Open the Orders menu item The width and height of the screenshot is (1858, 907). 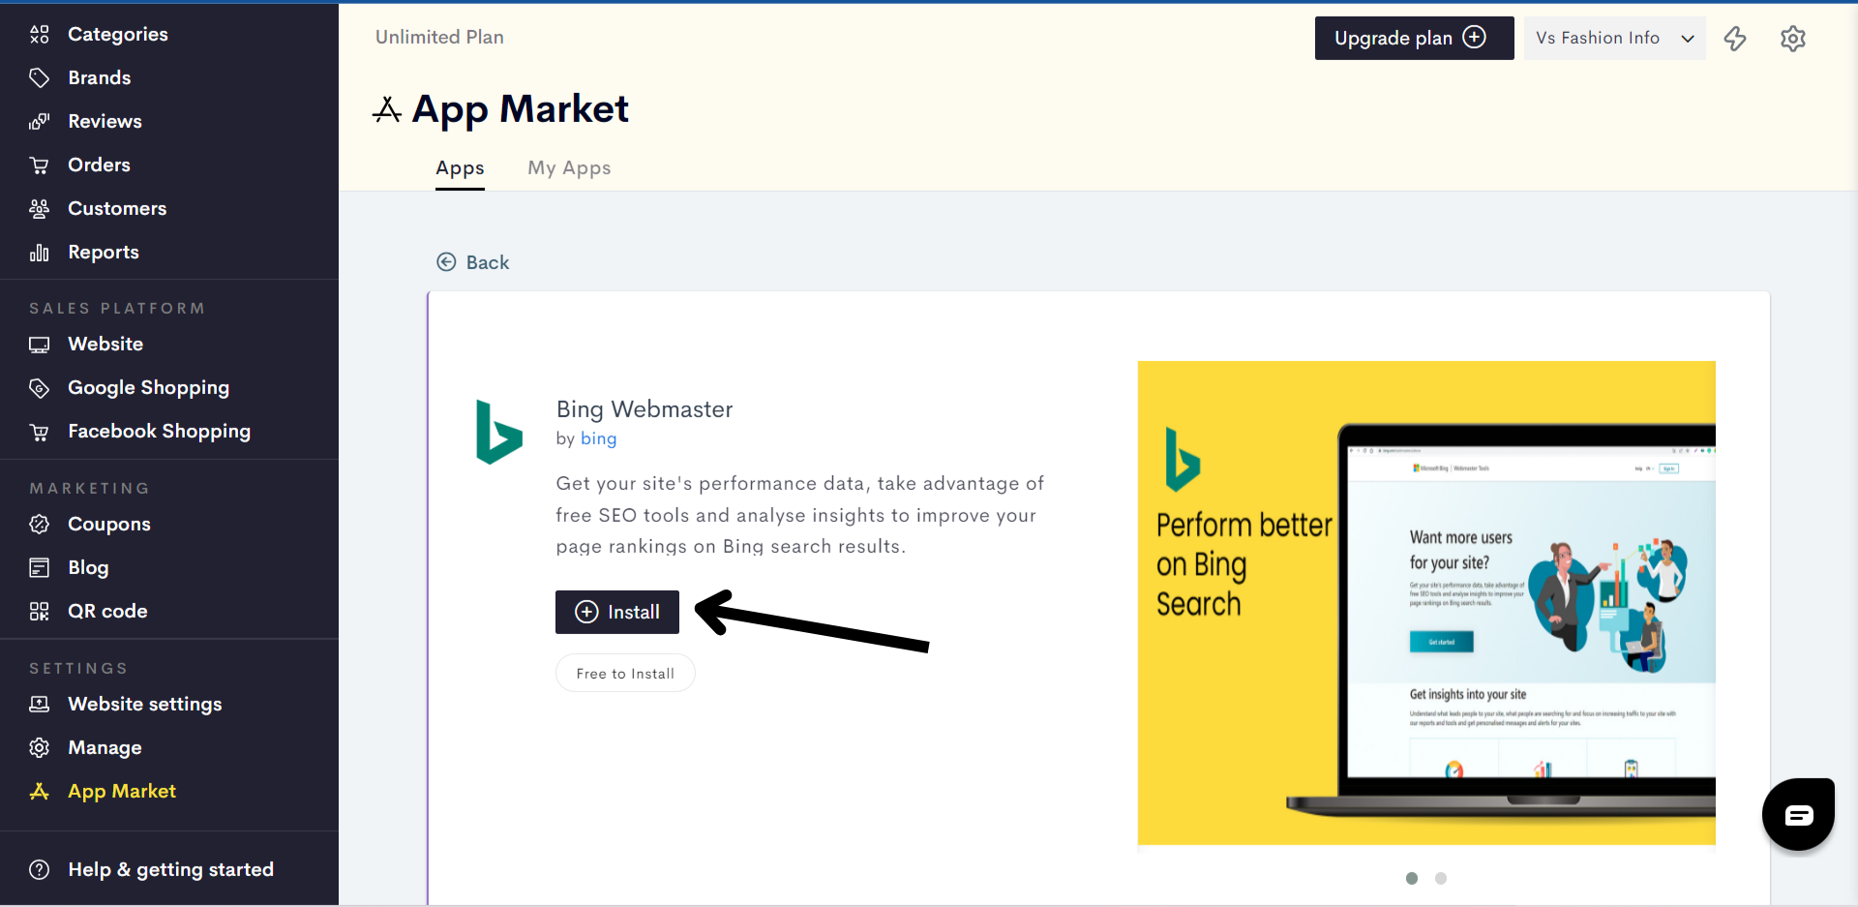click(x=99, y=165)
